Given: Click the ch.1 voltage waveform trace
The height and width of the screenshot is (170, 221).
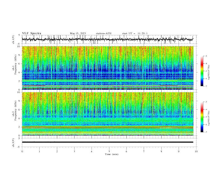Looking at the screenshot, I should pyautogui.click(x=107, y=39).
